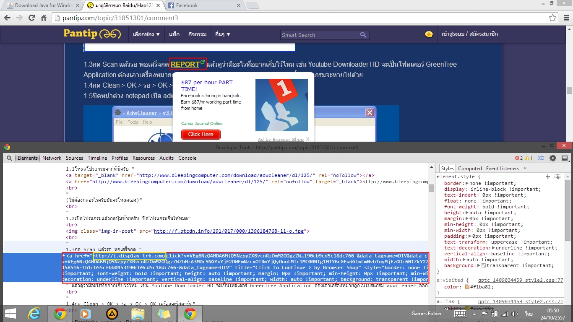The width and height of the screenshot is (573, 322).
Task: Collapse the selected anchor element node
Action: coord(64,255)
